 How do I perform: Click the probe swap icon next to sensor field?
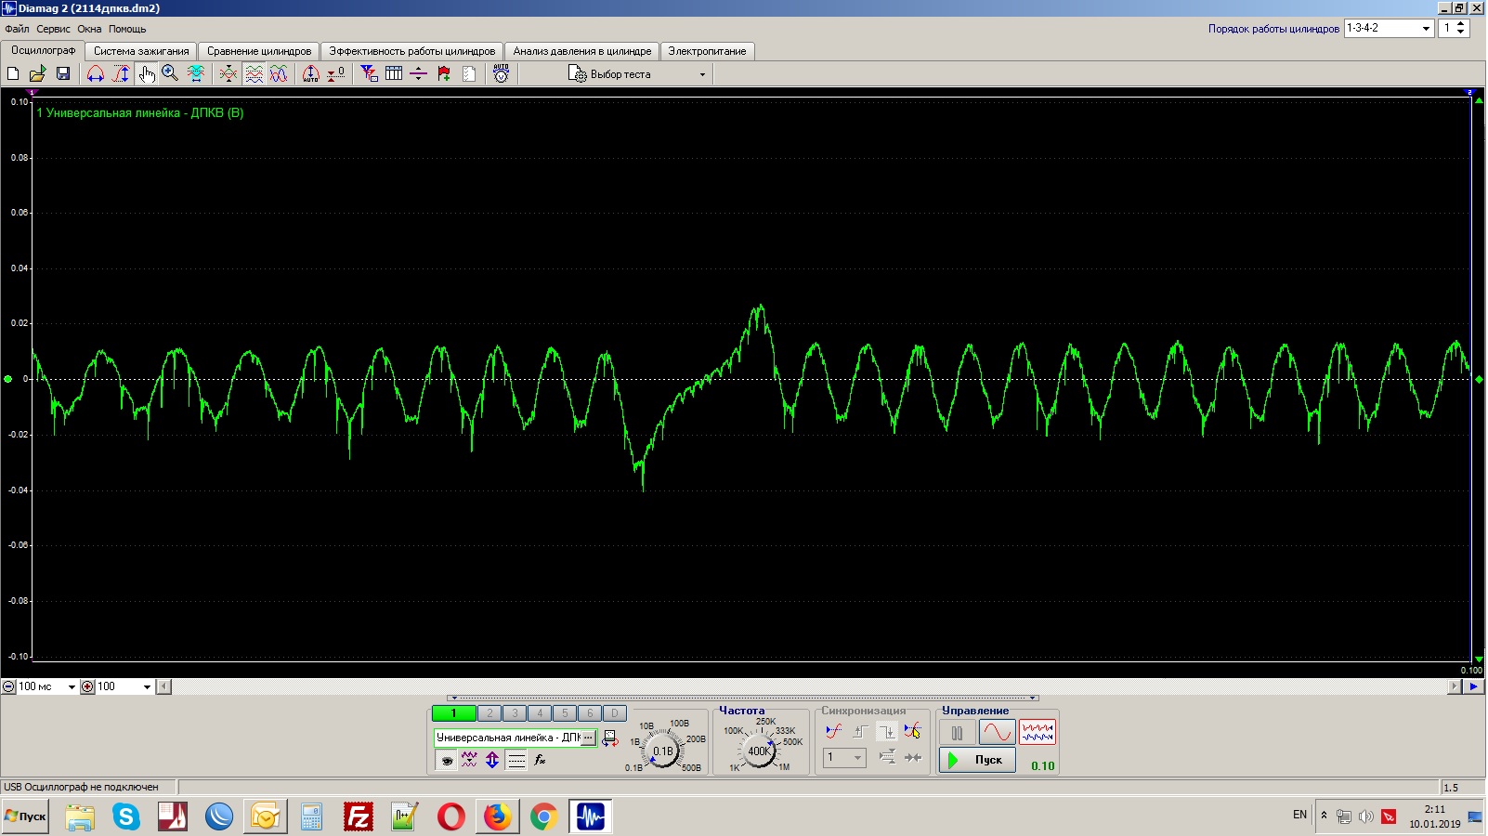pyautogui.click(x=610, y=738)
